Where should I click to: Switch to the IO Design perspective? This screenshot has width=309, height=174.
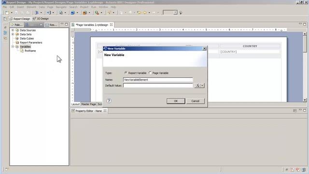(x=41, y=19)
